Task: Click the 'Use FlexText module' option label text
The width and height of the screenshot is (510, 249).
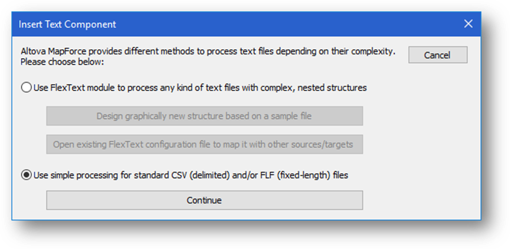Action: (200, 88)
